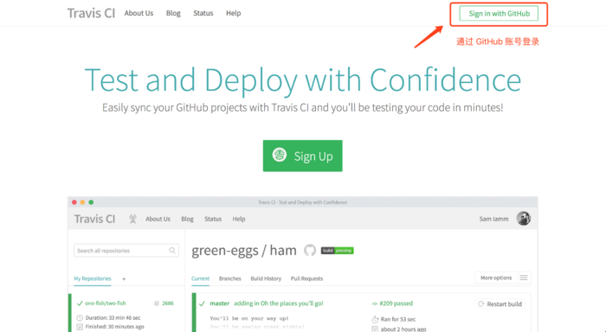Click the Search all repositories field

[x=126, y=251]
